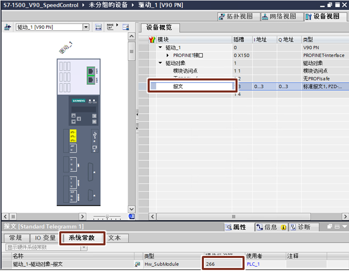
Task: Select the 报文 telegram row
Action: (x=178, y=86)
